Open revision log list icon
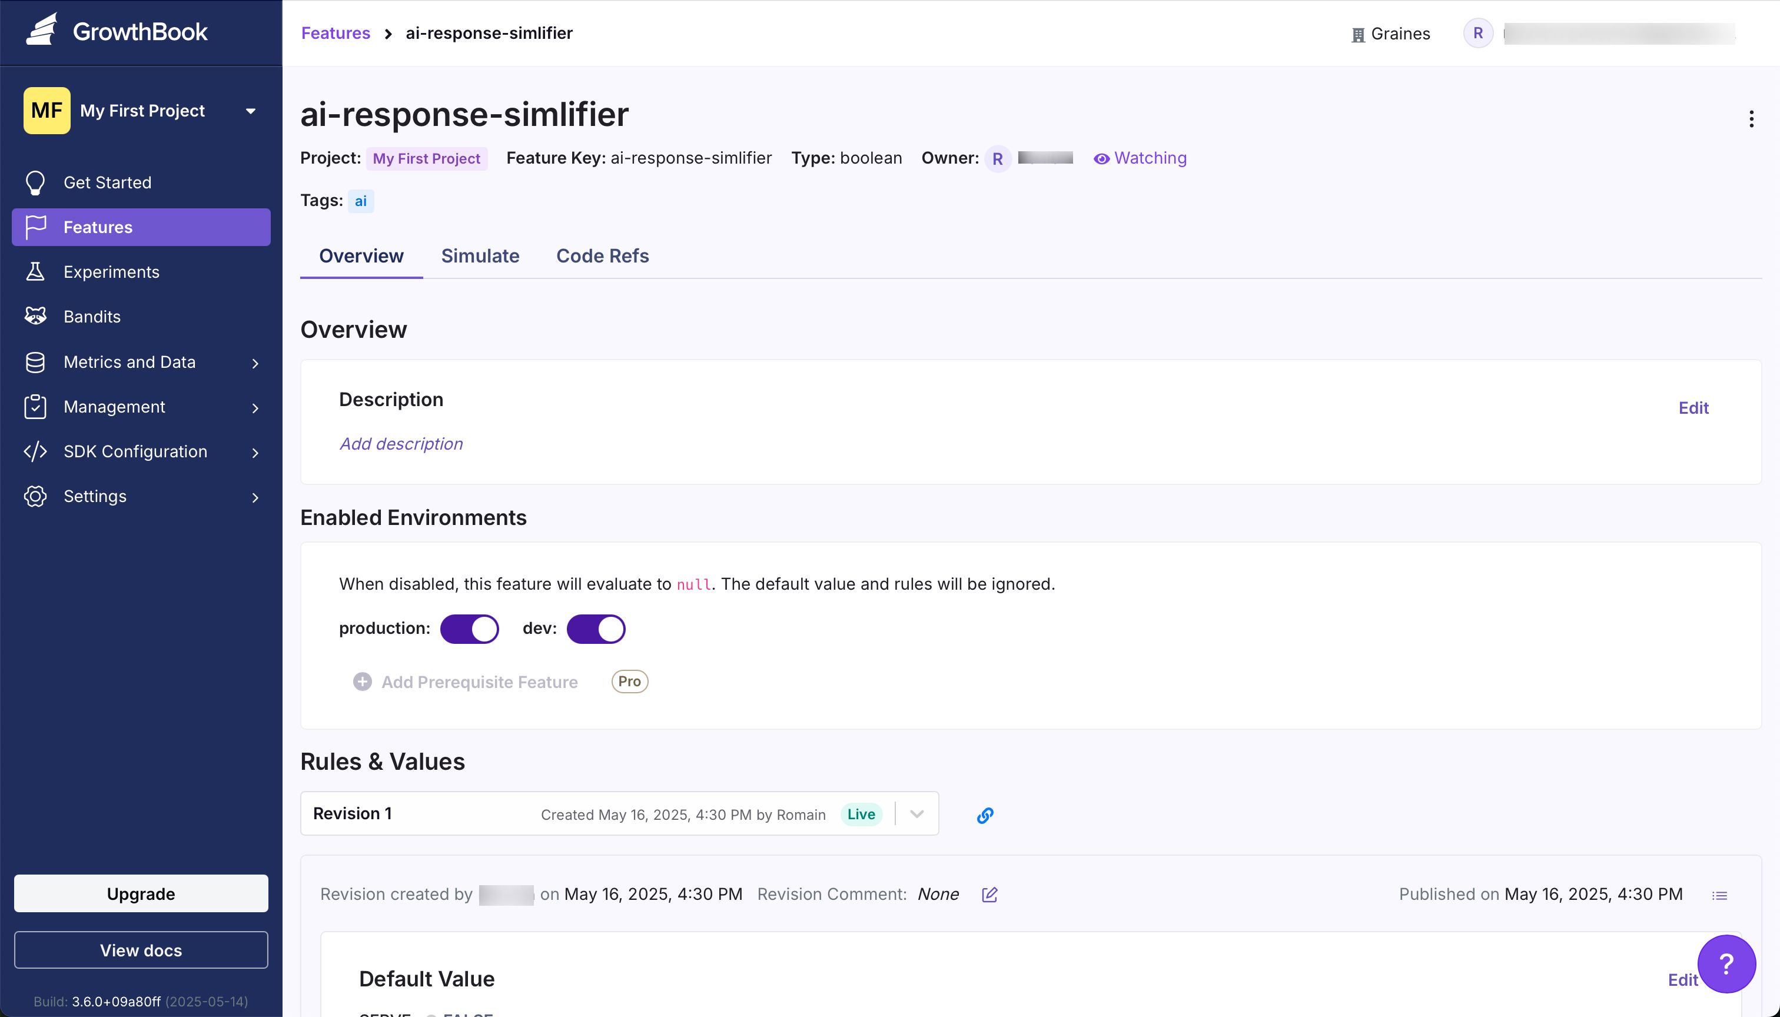 coord(1719,895)
